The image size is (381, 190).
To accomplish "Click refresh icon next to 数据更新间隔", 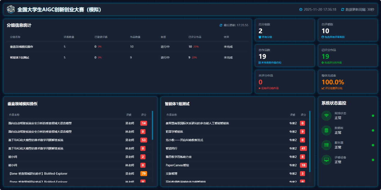I will tap(343, 10).
